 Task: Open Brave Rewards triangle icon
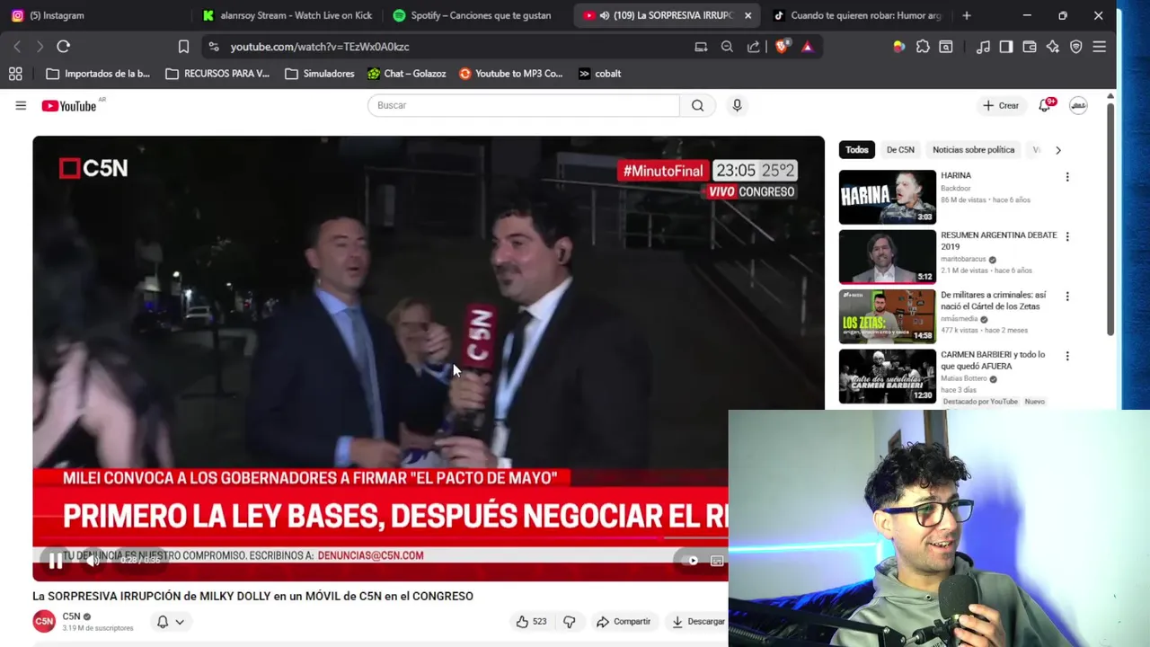pos(807,47)
